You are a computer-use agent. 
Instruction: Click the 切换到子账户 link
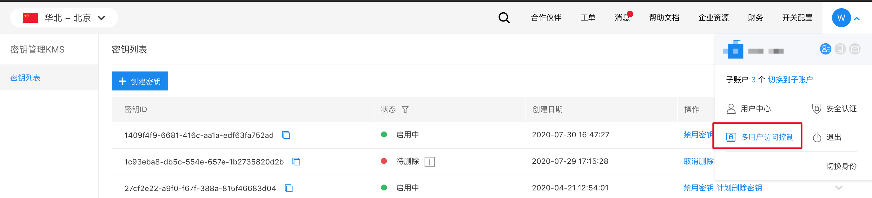coord(790,80)
